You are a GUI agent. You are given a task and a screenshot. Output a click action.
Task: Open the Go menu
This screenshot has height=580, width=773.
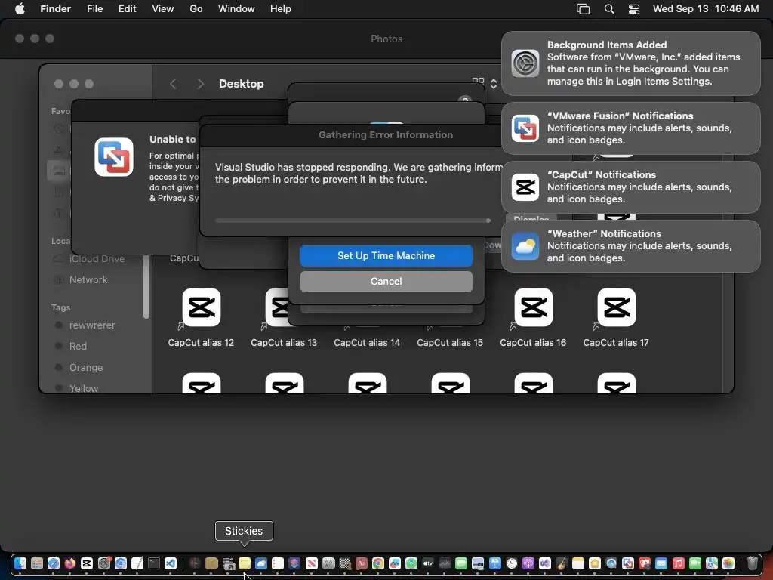[196, 9]
